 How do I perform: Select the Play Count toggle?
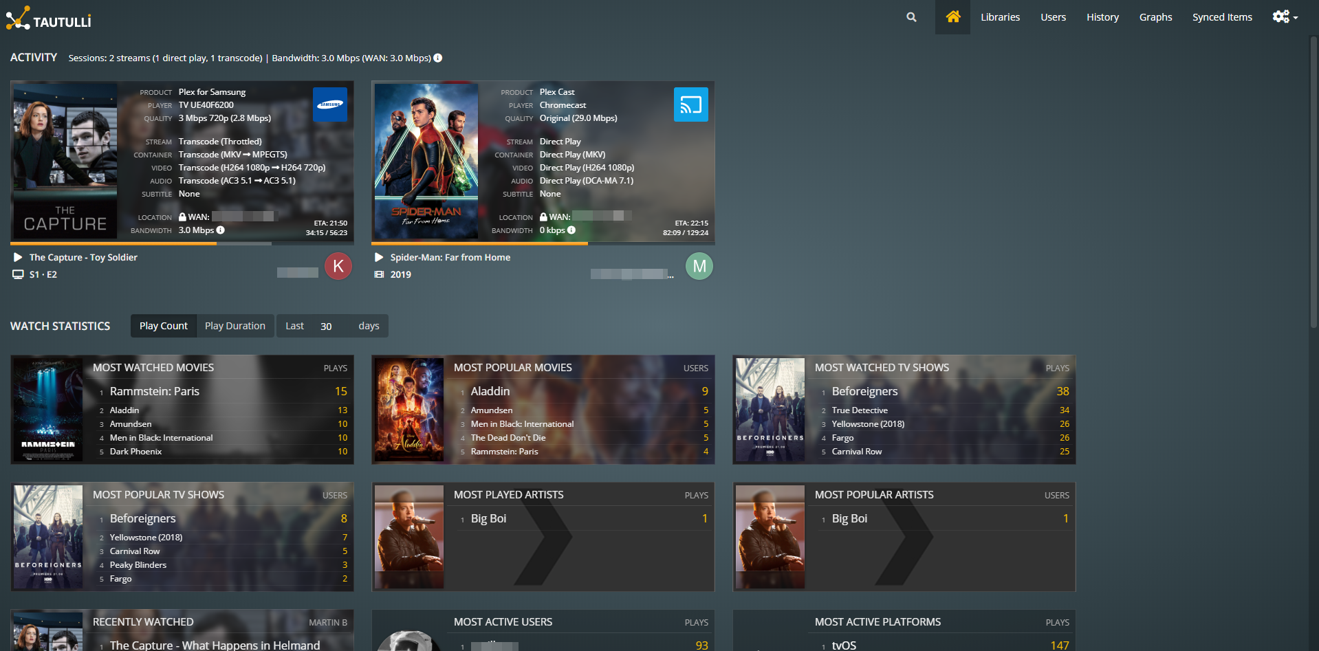click(164, 326)
